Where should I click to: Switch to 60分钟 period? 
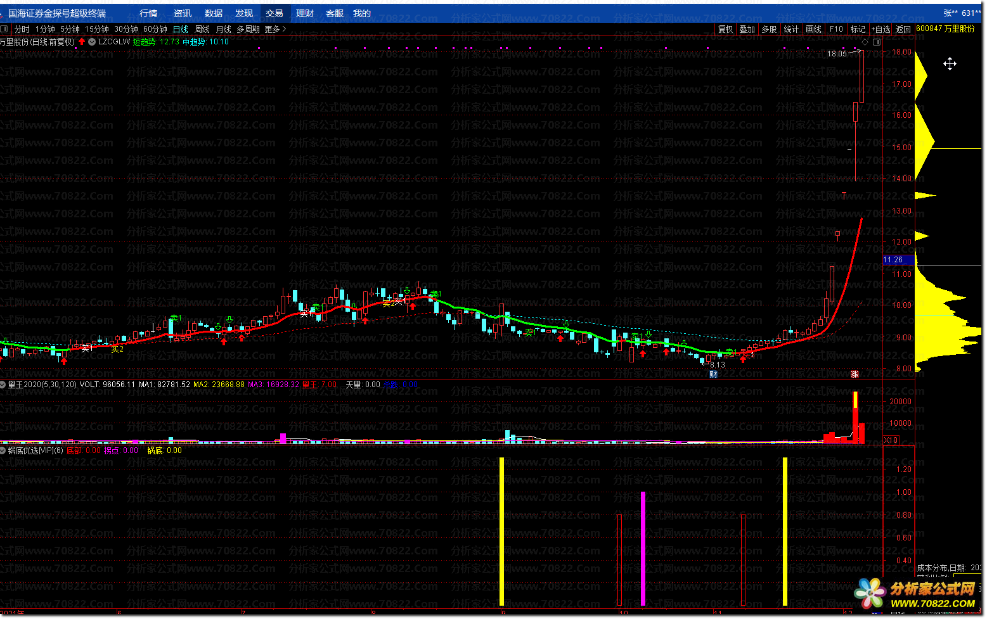click(155, 29)
